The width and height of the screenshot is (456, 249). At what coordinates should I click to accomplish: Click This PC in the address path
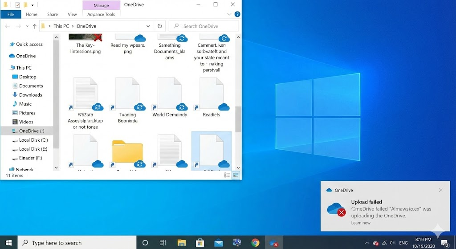[61, 26]
